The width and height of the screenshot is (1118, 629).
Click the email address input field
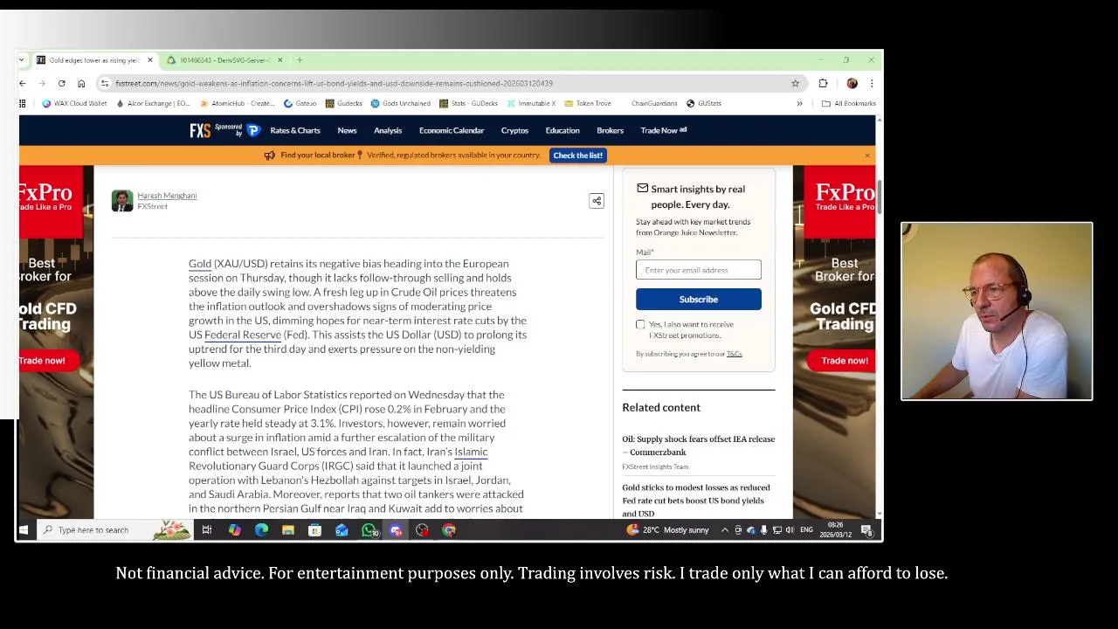[x=699, y=270]
